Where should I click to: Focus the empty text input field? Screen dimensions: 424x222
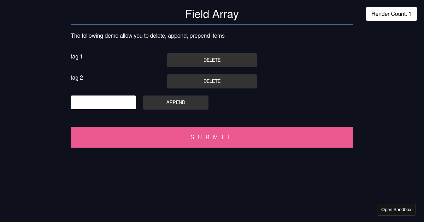coord(103,102)
